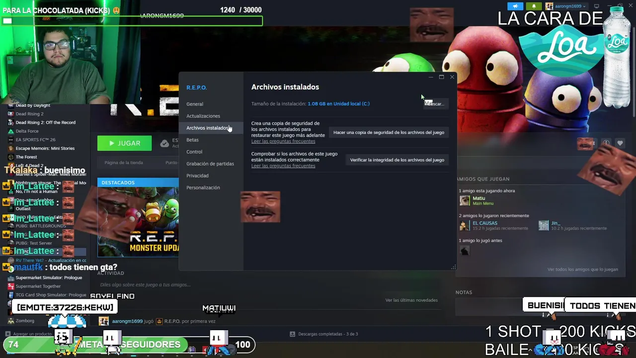Close the R.E.P.O. properties dialog

pyautogui.click(x=452, y=77)
